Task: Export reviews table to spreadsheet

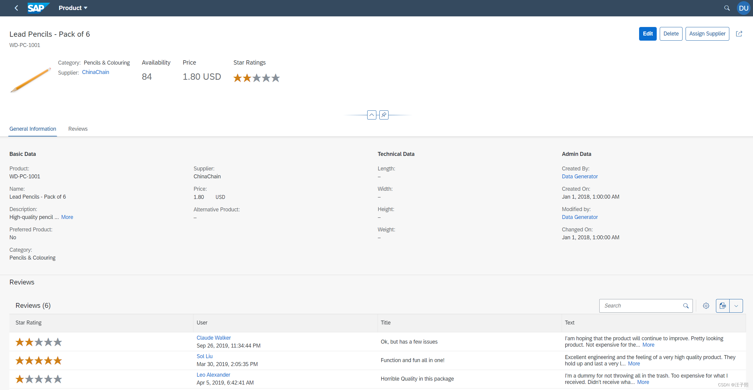Action: (723, 306)
